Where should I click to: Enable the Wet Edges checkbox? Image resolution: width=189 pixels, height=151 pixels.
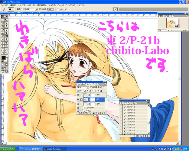(x=57, y=9)
